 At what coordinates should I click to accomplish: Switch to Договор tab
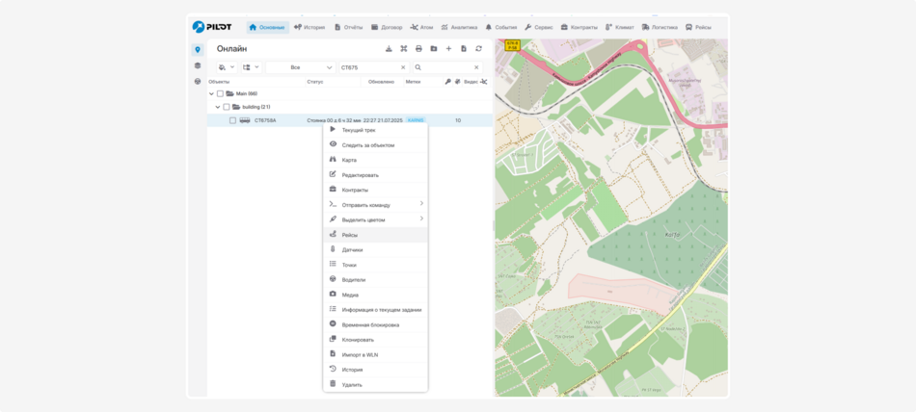(387, 27)
